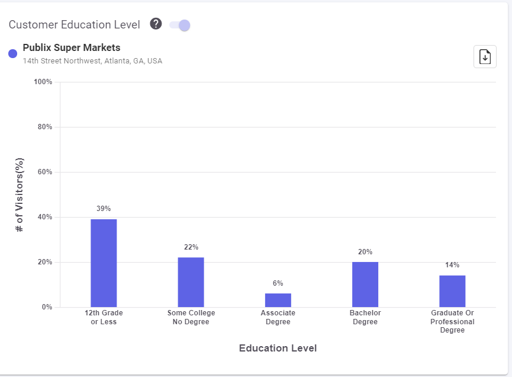Click the Publix Super Markets legend dot
The width and height of the screenshot is (512, 377).
point(13,54)
